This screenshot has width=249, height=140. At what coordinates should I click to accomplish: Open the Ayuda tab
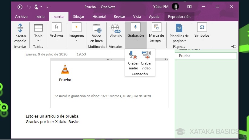click(154, 17)
